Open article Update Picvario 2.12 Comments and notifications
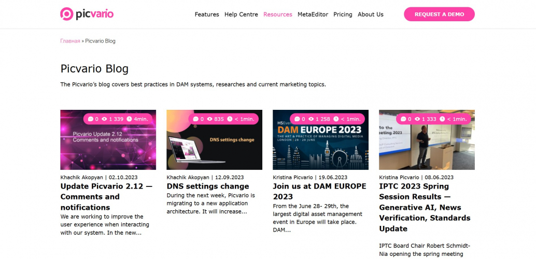The height and width of the screenshot is (259, 536). click(106, 197)
